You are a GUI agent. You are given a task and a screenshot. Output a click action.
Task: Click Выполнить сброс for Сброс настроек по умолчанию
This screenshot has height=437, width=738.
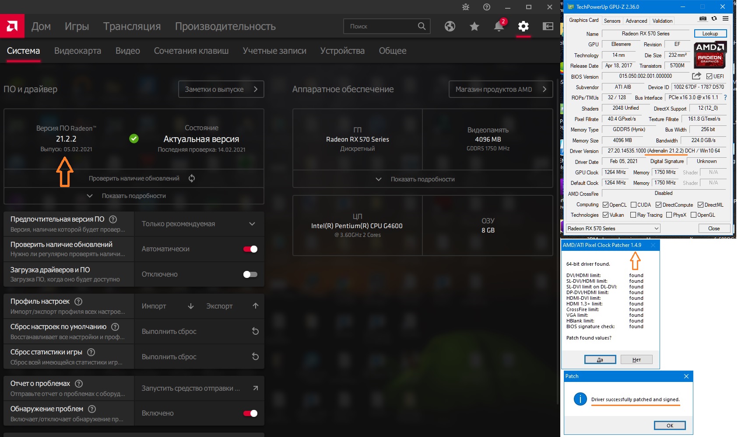point(199,331)
